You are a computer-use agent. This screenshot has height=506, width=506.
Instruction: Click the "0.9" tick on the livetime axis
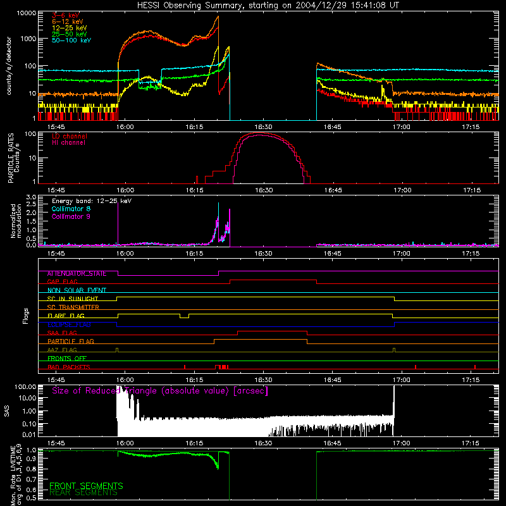coord(31,459)
